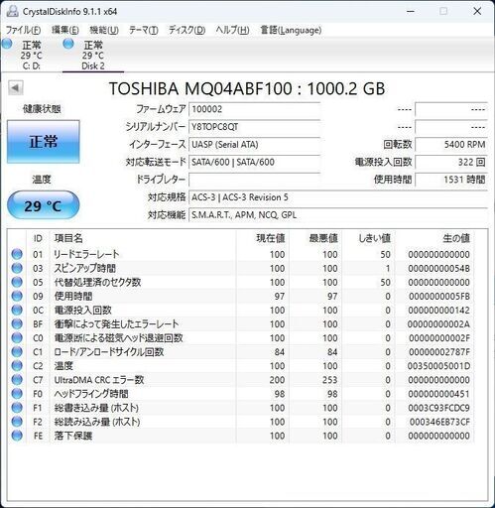Viewport: 495px width, 508px height.
Task: Click status circle icon for C: D: disk
Action: point(7,44)
